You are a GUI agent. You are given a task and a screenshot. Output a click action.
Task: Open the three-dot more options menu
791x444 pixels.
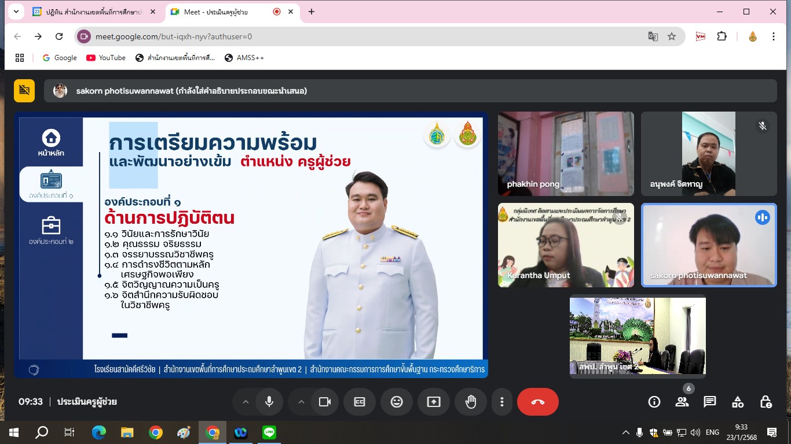point(502,402)
